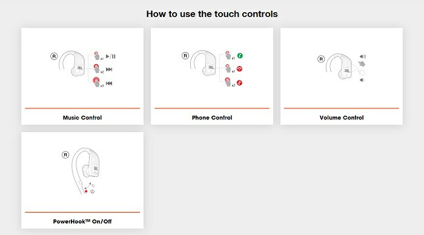This screenshot has height=235, width=424.
Task: Click the previous track rewind icon
Action: pyautogui.click(x=109, y=84)
